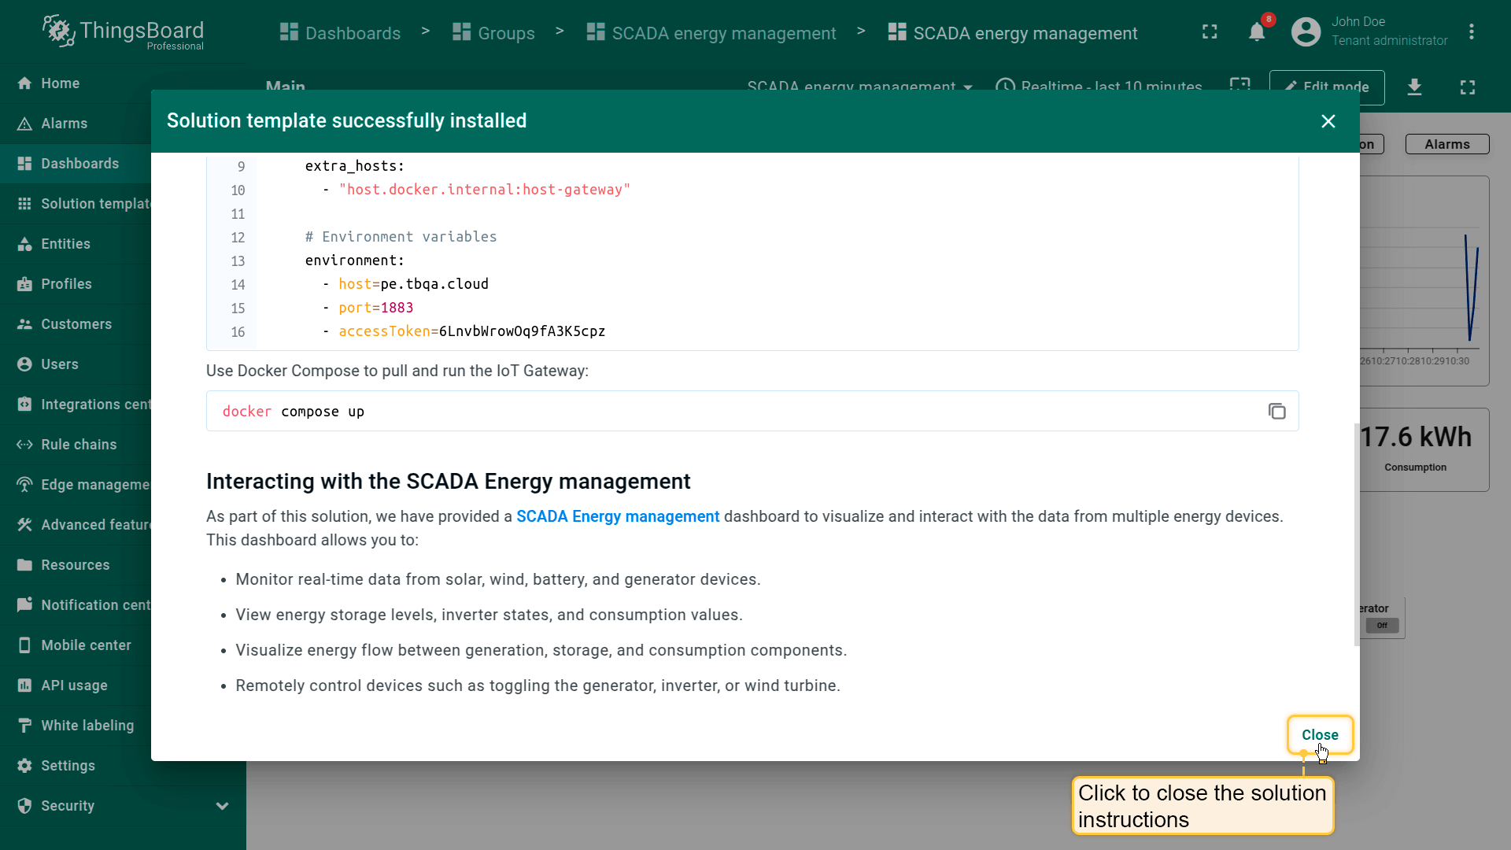Copy the docker compose up command
Screen dimensions: 1511x850
click(x=1276, y=412)
